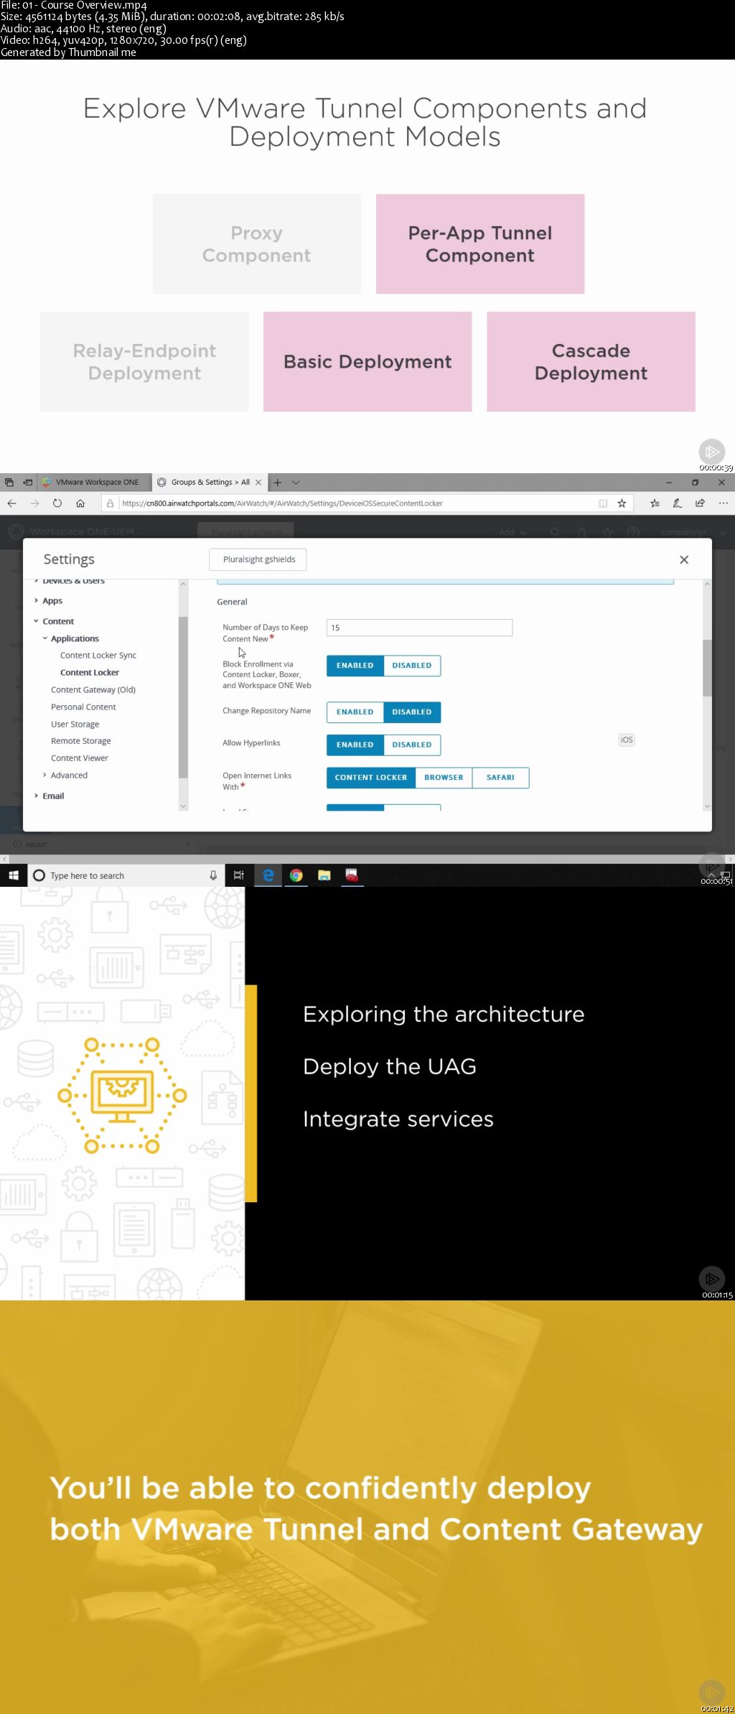Set Block Enrollment to Disabled
The height and width of the screenshot is (1714, 735).
coord(412,666)
